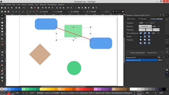
Task: Select the Bezier pen tool
Action: coord(2,39)
